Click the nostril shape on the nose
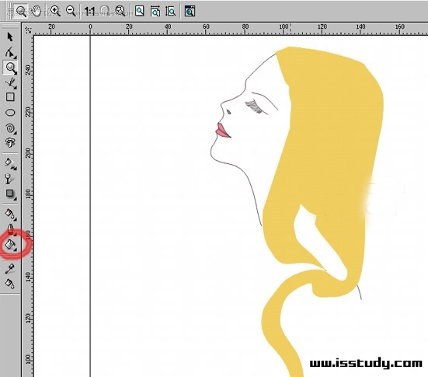 (x=228, y=112)
